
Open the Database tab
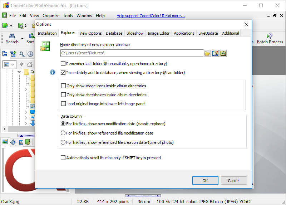pos(114,33)
